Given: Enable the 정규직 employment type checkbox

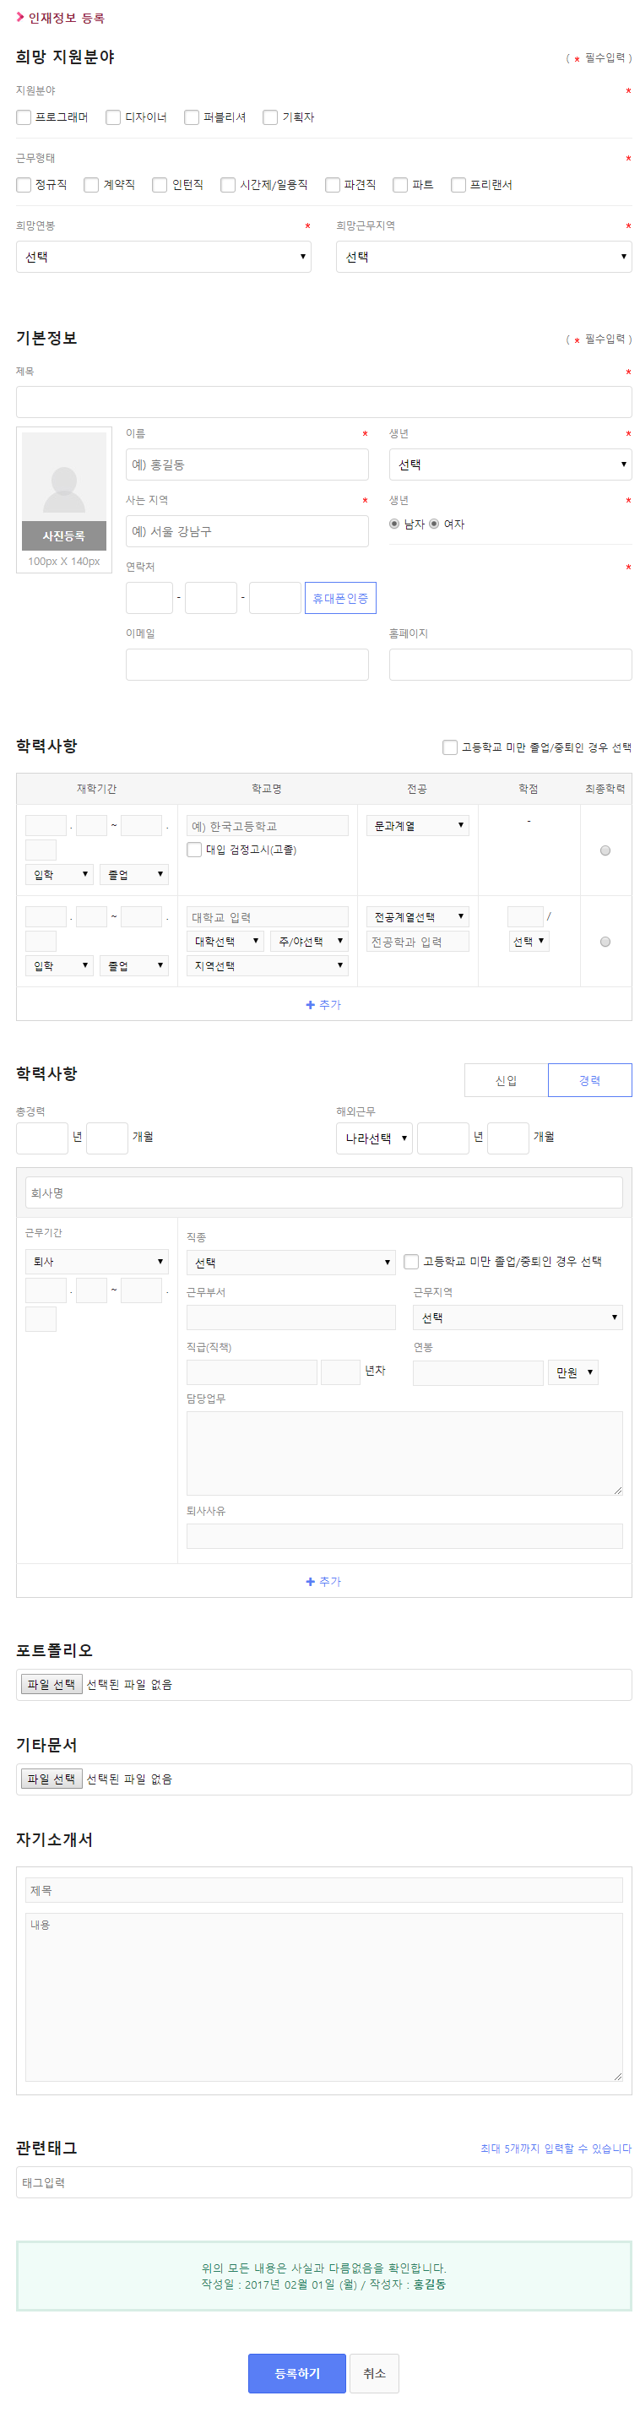Looking at the screenshot, I should [24, 184].
